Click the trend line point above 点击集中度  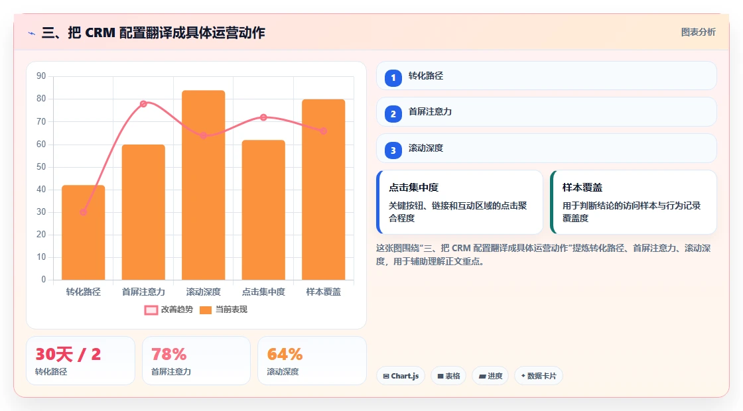263,117
